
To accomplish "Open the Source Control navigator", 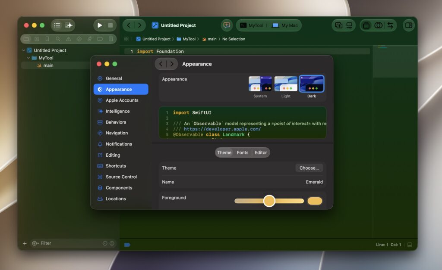I will pos(37,39).
